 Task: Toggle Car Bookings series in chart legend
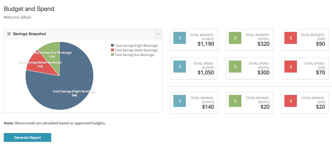[x=133, y=55]
